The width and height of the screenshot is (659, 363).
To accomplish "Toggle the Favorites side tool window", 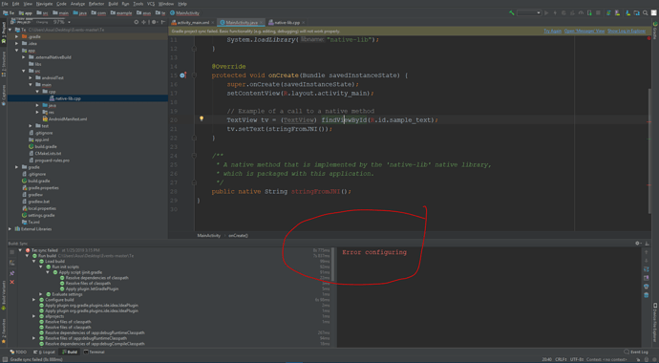I will (4, 331).
